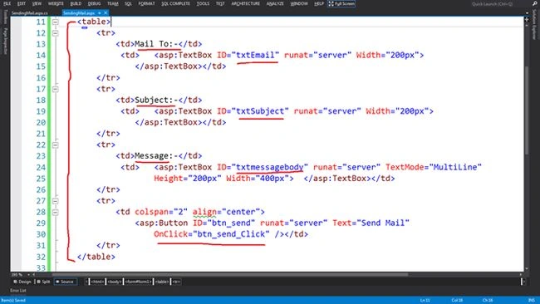Screen dimensions: 540x304
Task: Open the TEST menu
Action: [x=220, y=3]
